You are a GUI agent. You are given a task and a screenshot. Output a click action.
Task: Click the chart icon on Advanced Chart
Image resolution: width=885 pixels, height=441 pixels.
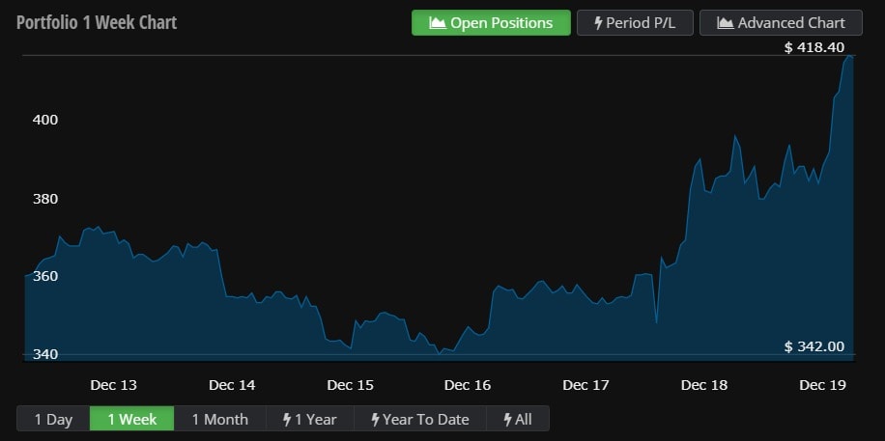[x=725, y=23]
